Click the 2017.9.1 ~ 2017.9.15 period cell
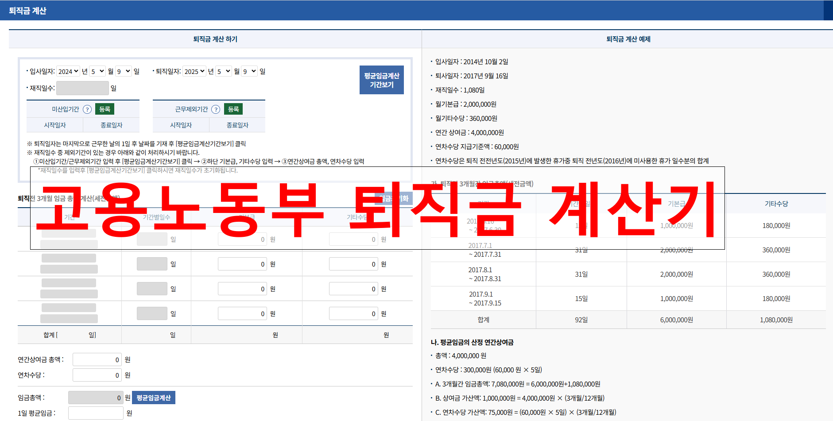Image resolution: width=833 pixels, height=421 pixels. pyautogui.click(x=484, y=298)
